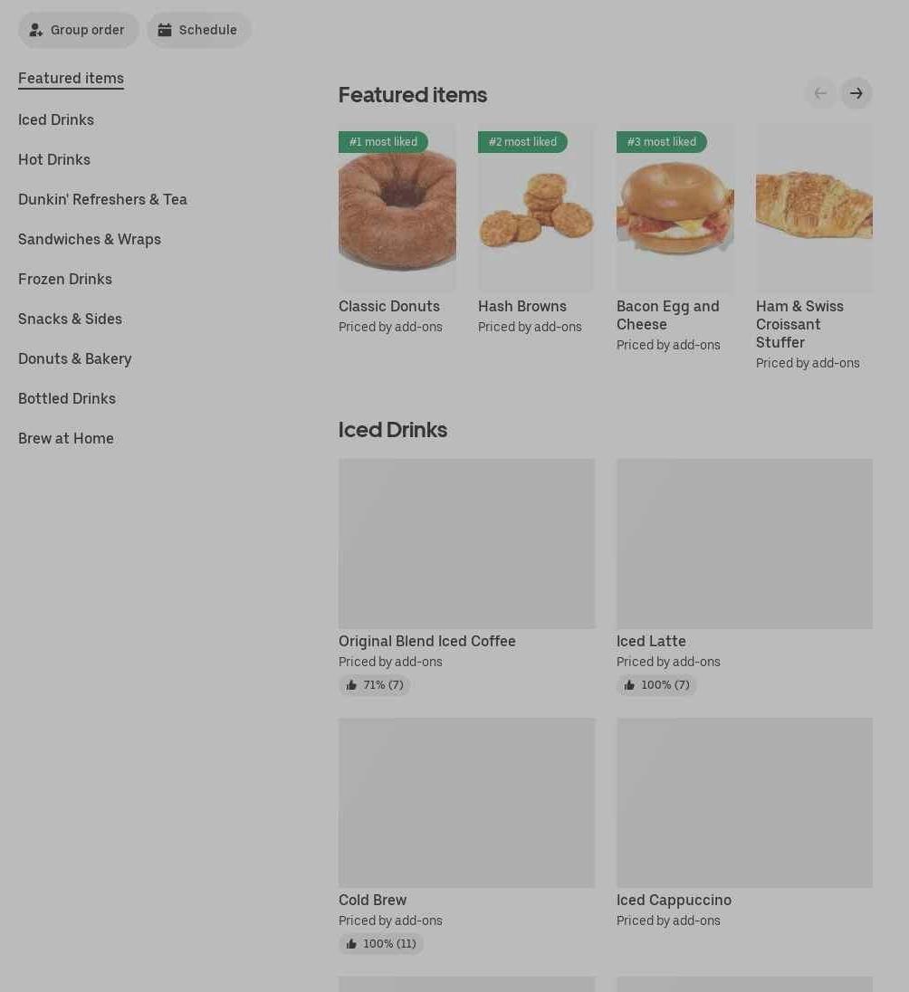Click the previous arrow in Featured items carousel
The width and height of the screenshot is (909, 992).
click(x=820, y=93)
